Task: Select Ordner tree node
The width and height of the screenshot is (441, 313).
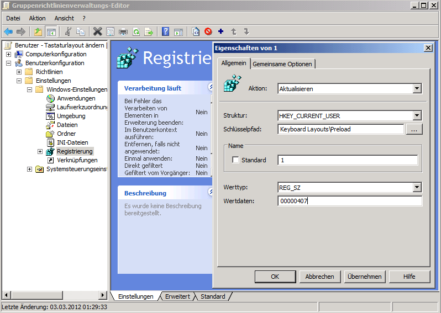Action: click(66, 134)
